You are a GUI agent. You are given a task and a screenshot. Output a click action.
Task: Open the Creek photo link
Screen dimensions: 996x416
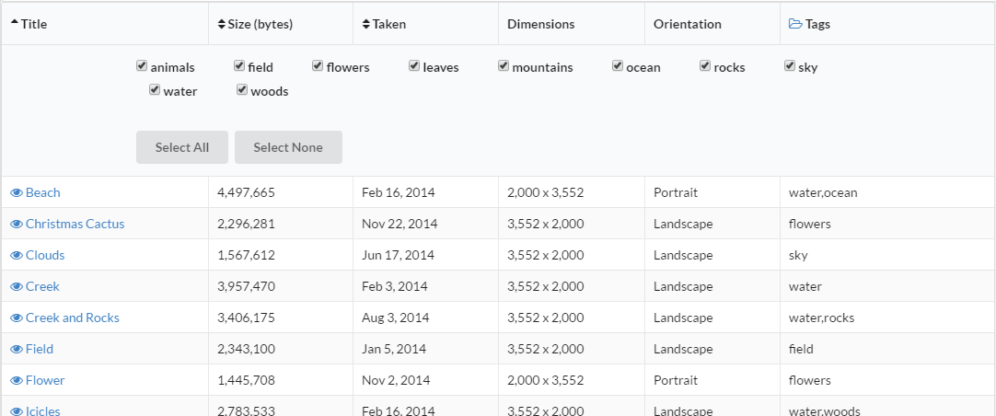42,287
